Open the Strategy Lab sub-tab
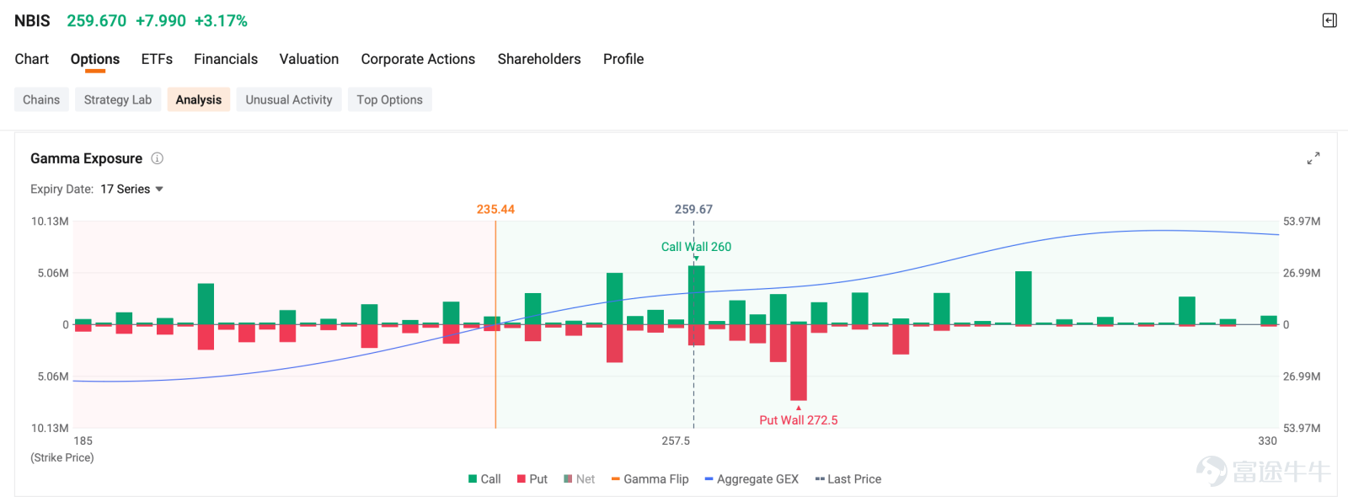The image size is (1348, 502). pyautogui.click(x=118, y=99)
